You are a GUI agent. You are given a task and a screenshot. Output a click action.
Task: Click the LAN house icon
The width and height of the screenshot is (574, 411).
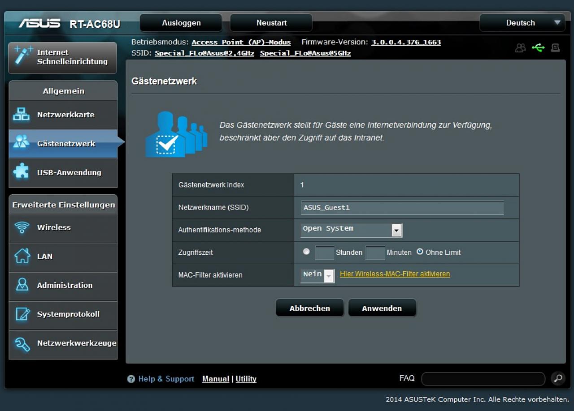pyautogui.click(x=22, y=256)
